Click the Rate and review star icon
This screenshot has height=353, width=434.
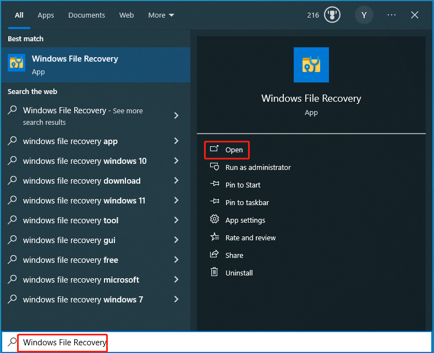(x=215, y=237)
